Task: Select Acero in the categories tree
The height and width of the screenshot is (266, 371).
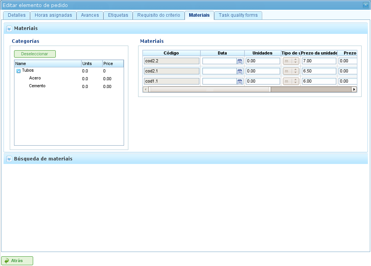Action: point(35,78)
